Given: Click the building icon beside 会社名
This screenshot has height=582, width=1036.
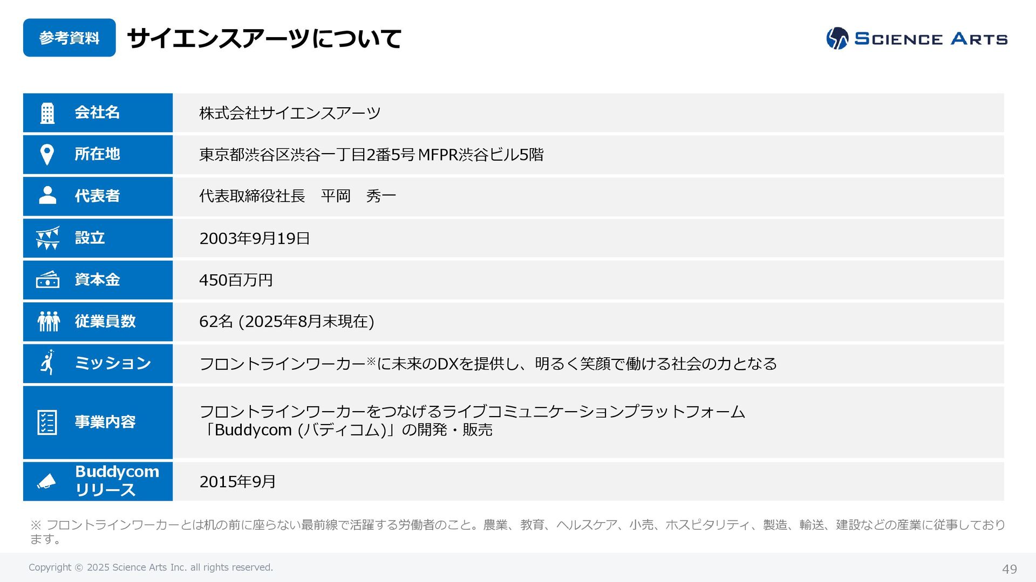Looking at the screenshot, I should [x=47, y=113].
